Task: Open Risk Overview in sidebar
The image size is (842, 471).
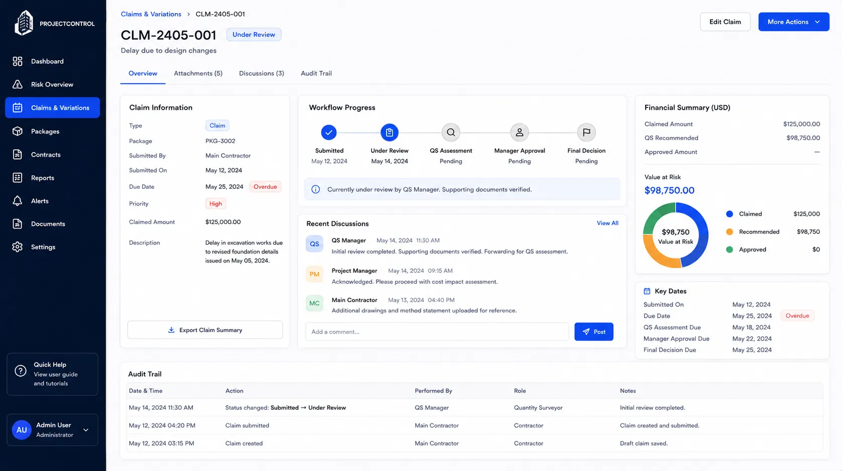Action: coord(53,84)
